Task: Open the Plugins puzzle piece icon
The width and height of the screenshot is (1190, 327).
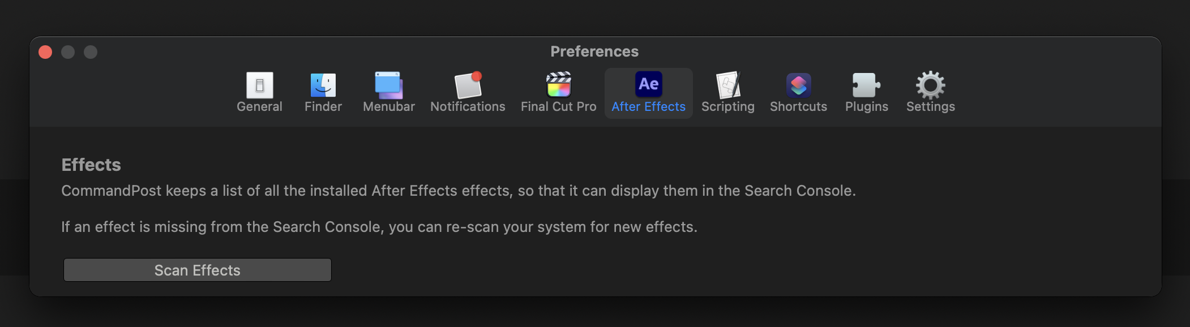Action: [x=867, y=85]
